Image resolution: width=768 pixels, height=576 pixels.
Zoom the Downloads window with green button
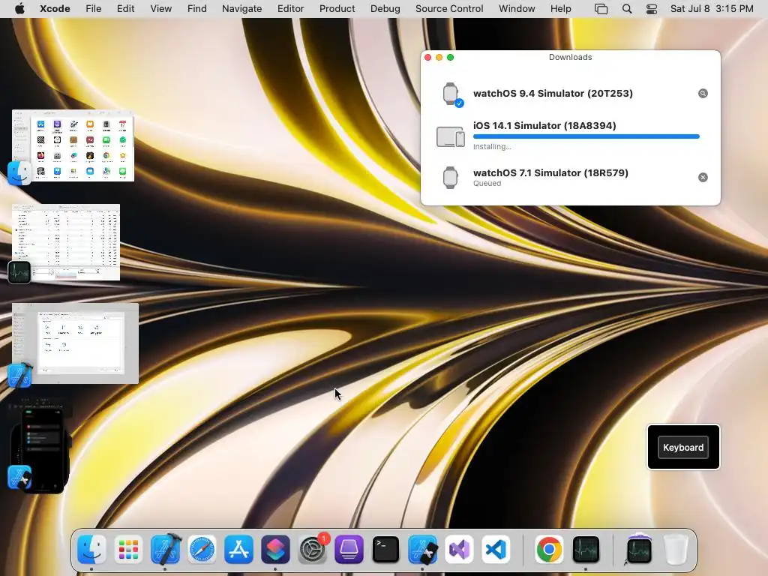pyautogui.click(x=450, y=57)
